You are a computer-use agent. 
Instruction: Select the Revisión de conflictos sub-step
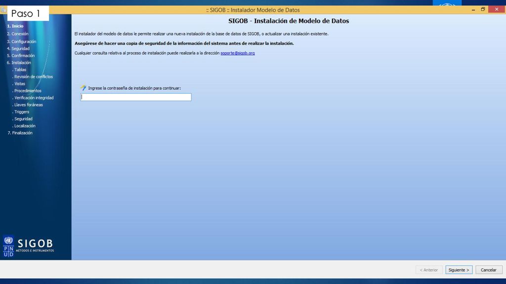[x=33, y=76]
